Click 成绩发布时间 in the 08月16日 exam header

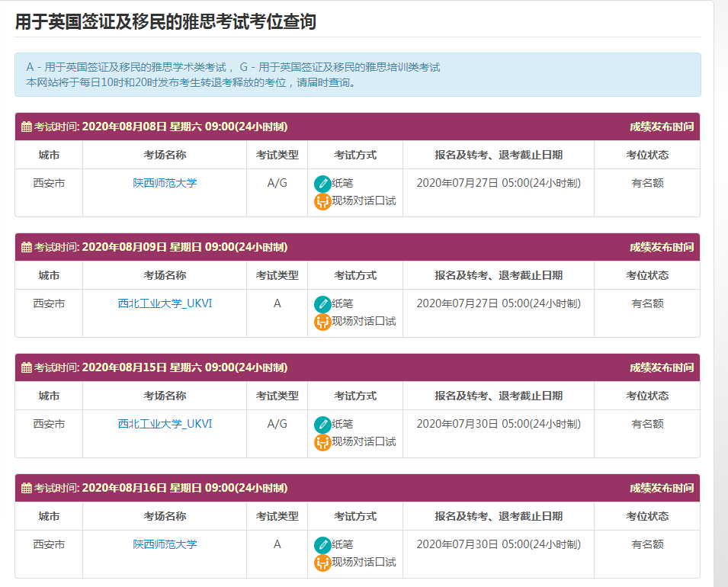coord(661,489)
